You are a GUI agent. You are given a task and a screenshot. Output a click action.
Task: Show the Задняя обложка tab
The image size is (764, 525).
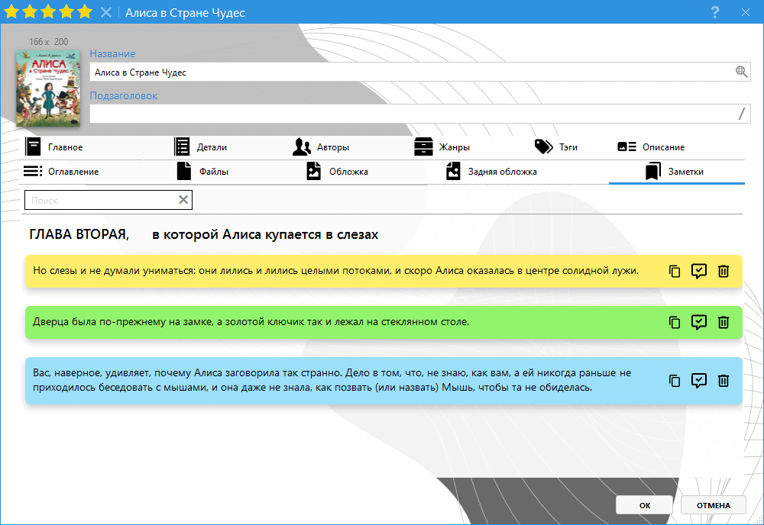[x=493, y=172]
